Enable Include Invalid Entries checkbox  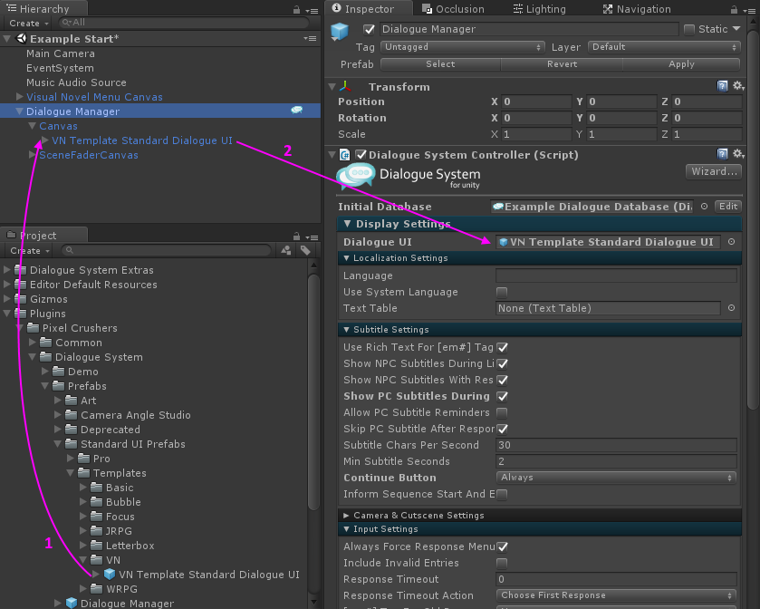point(502,564)
